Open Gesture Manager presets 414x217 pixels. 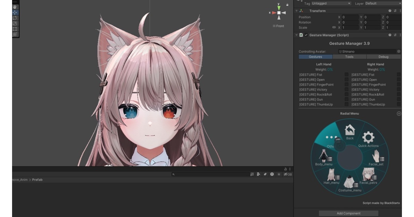click(395, 35)
